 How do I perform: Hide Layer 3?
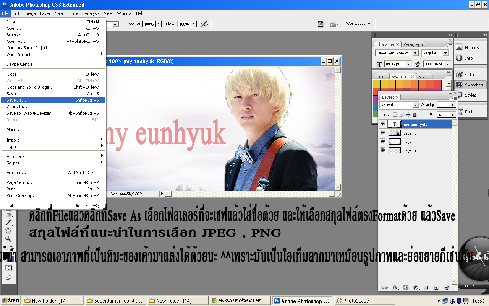click(x=382, y=133)
